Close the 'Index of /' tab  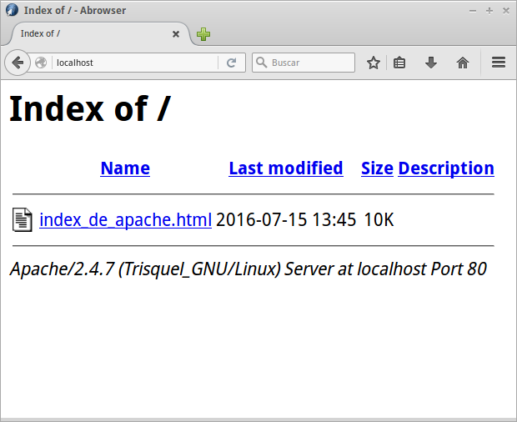click(176, 34)
